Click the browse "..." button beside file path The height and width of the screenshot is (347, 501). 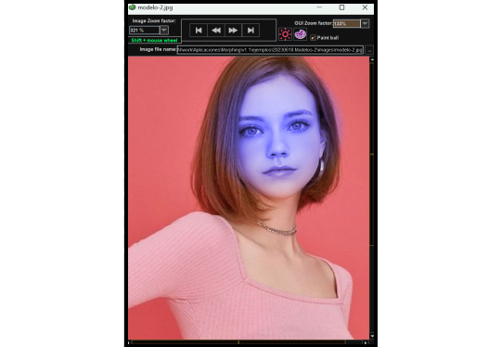pyautogui.click(x=369, y=50)
